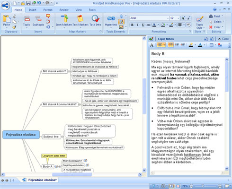Click the 'Long form sales letter' callout

tap(54, 156)
